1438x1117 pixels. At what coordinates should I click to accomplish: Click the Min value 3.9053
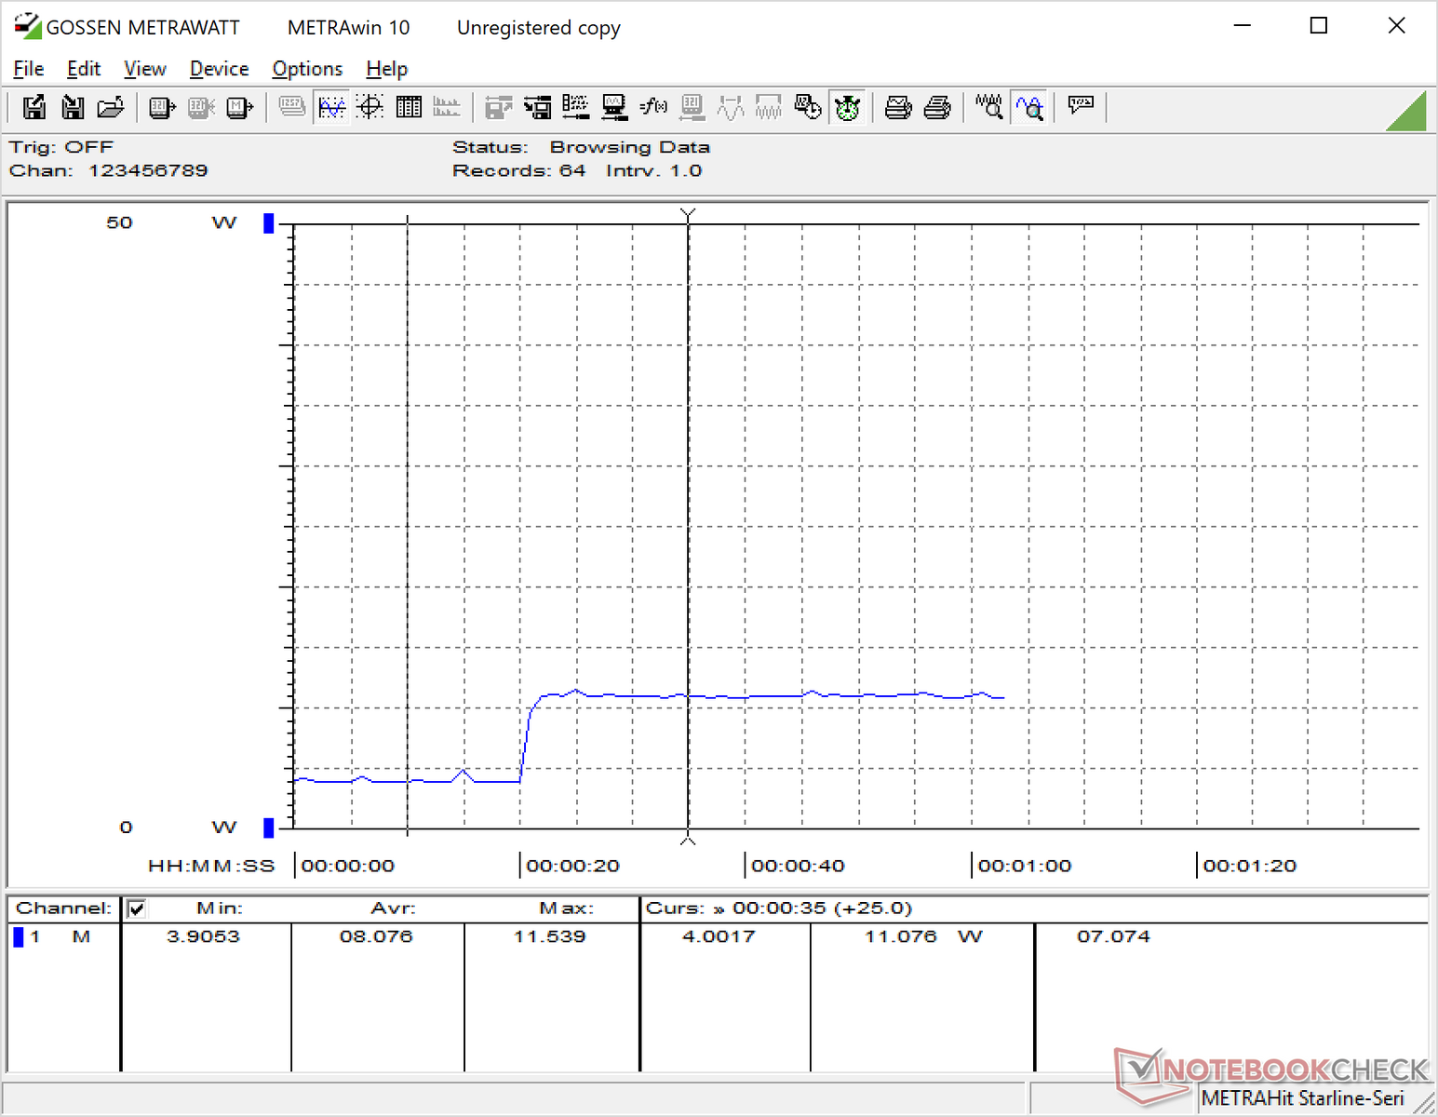(x=204, y=936)
